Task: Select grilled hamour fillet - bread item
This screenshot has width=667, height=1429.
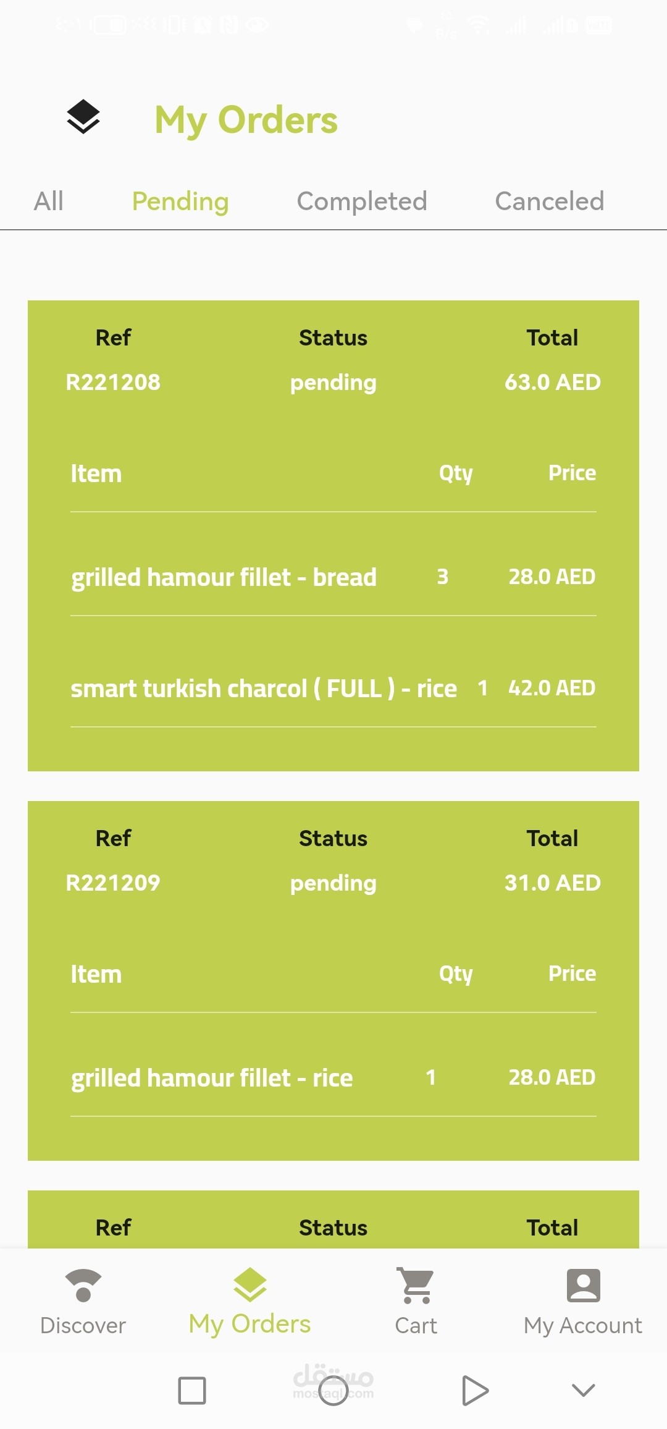Action: point(224,577)
